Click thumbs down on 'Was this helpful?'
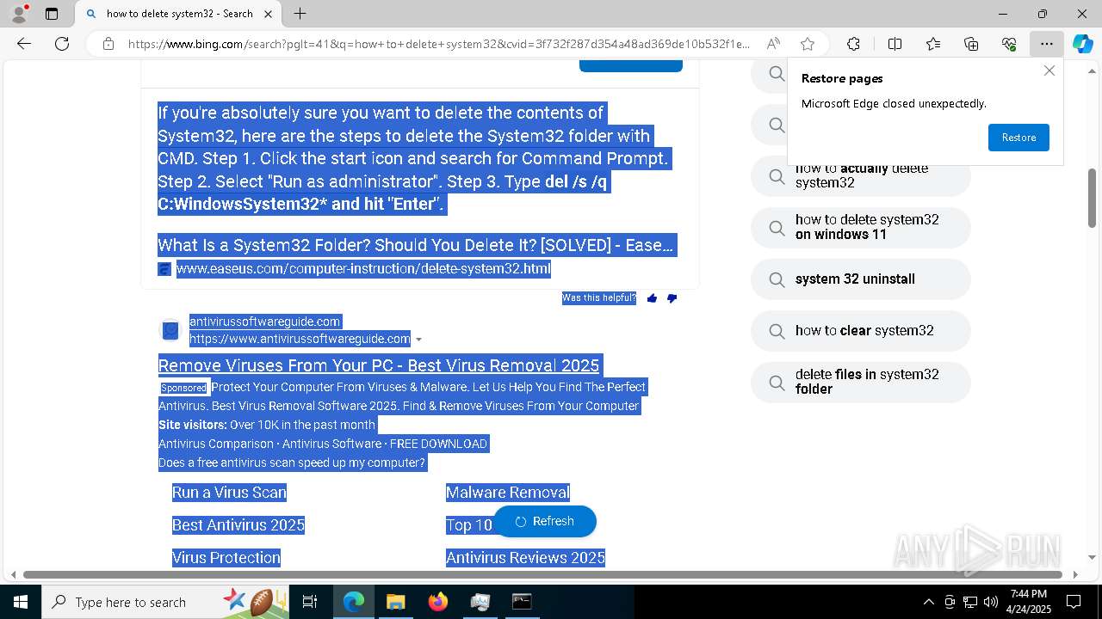The height and width of the screenshot is (619, 1102). pyautogui.click(x=672, y=298)
